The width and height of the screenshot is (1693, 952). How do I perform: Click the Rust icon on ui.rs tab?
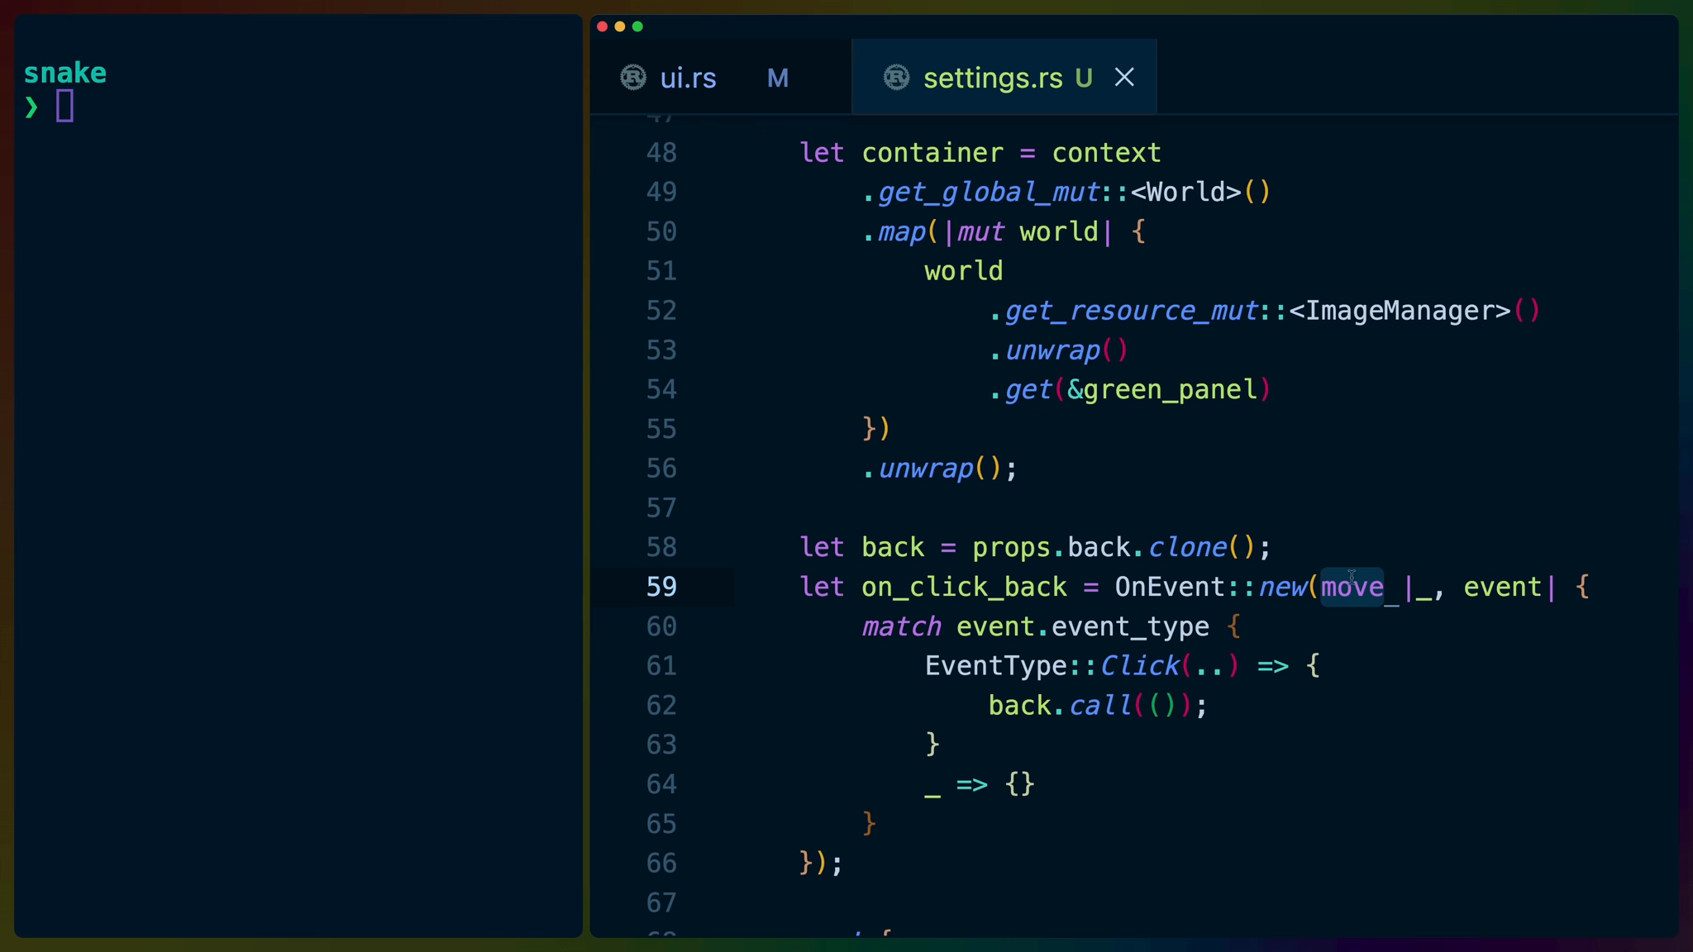(633, 78)
